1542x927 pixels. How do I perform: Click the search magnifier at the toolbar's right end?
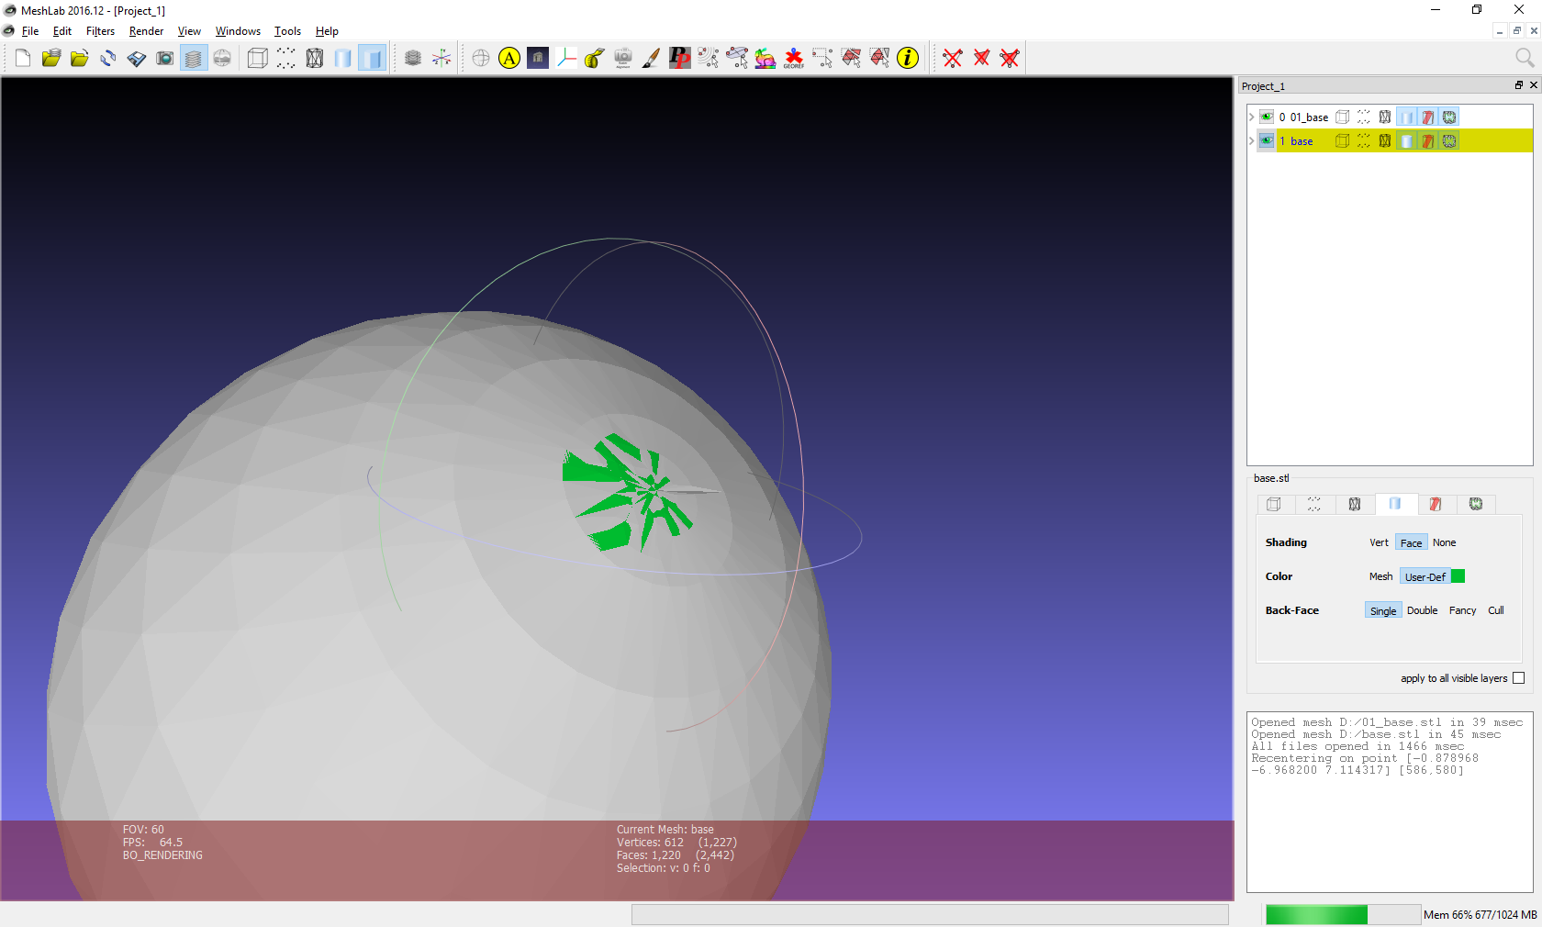point(1524,59)
